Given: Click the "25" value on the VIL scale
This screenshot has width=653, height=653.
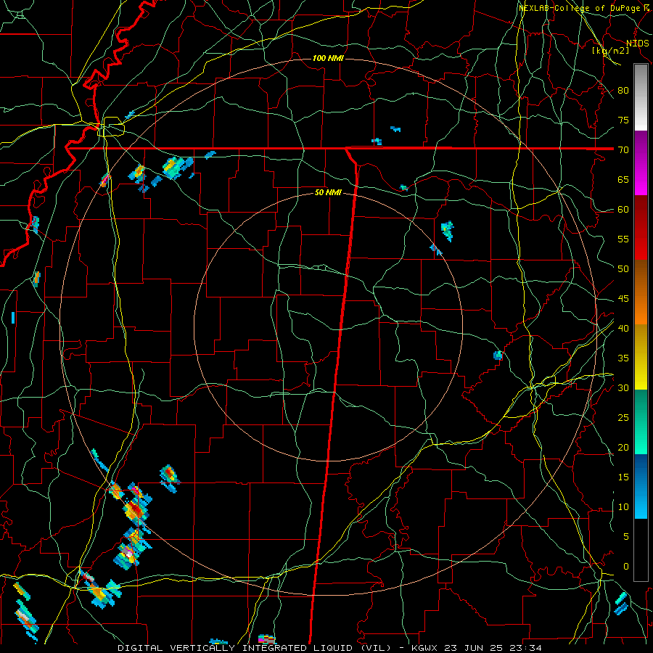Looking at the screenshot, I should (x=623, y=418).
